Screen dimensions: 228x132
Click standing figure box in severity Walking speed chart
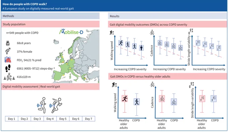(x=141, y=48)
